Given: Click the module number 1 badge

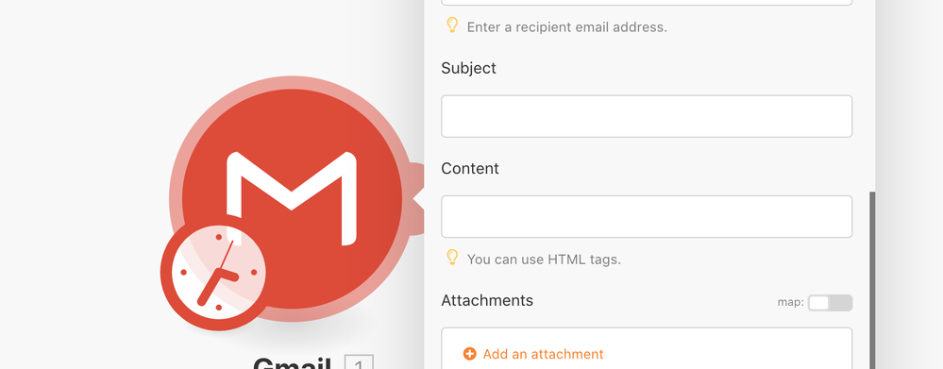Looking at the screenshot, I should click(359, 364).
